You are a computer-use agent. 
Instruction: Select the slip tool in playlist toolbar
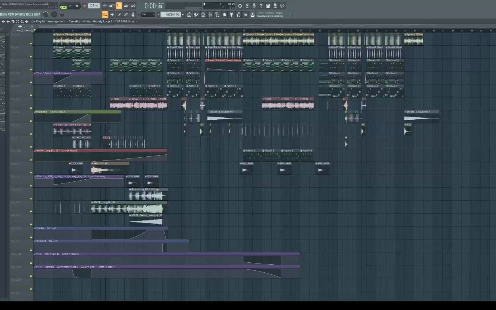[8, 22]
